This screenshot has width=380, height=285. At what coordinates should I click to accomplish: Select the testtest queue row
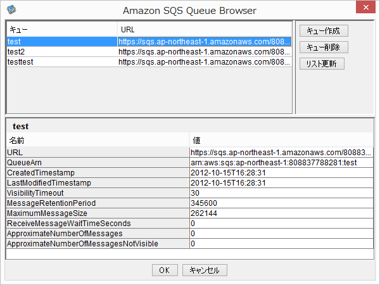pos(61,61)
